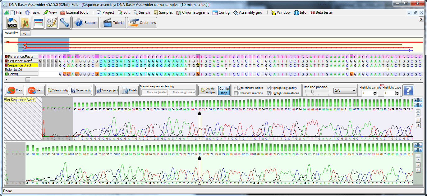Click the Save contig button

tap(81, 90)
